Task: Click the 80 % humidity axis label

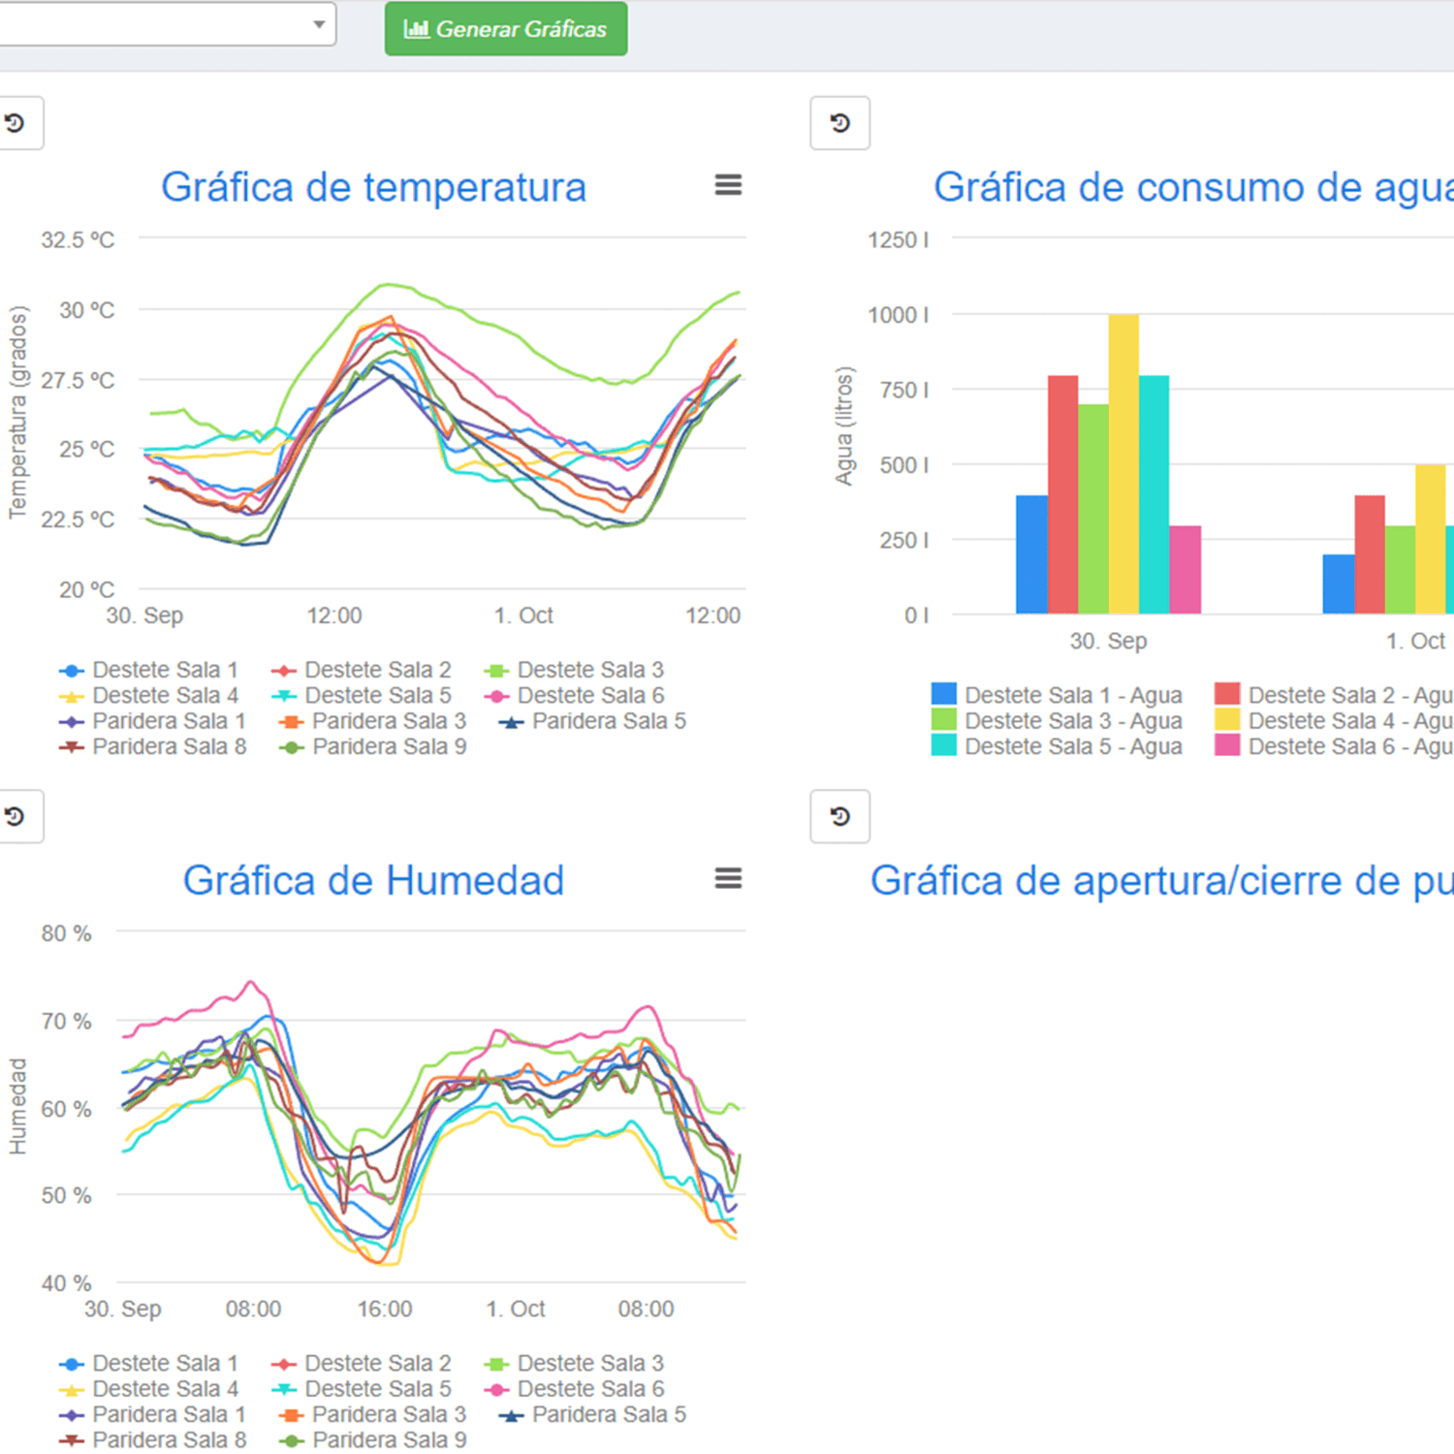Action: coord(66,933)
